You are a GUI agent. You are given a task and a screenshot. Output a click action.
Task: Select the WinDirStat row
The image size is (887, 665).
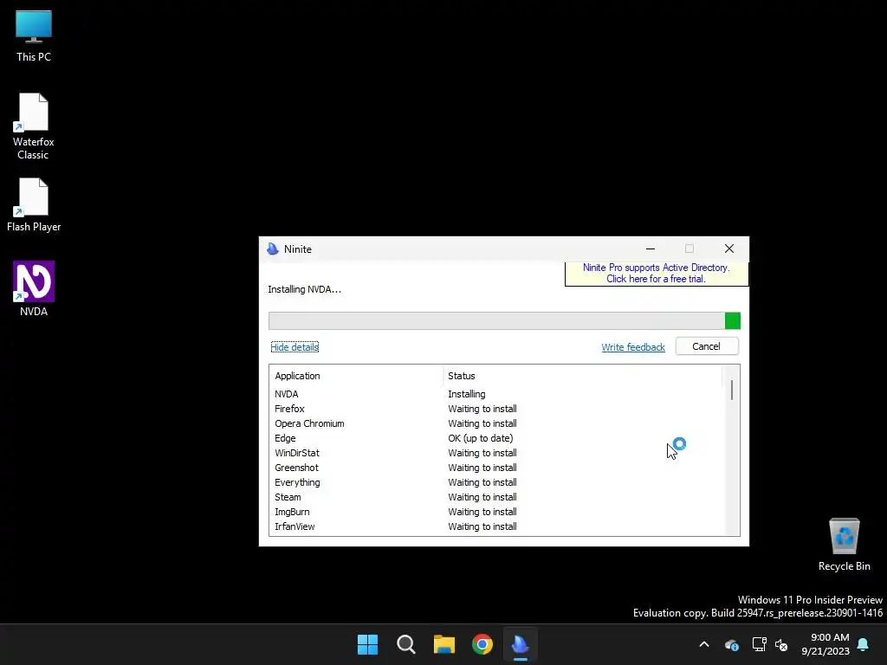[496, 452]
